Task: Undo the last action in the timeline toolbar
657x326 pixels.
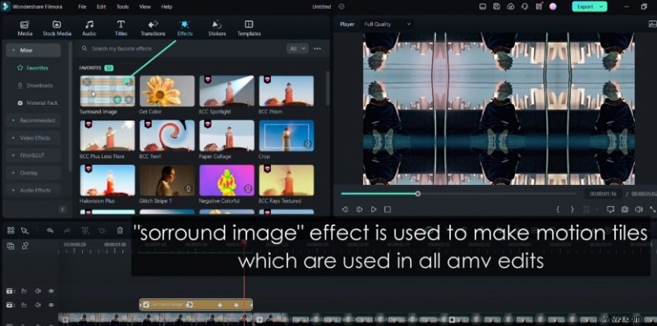Action: tap(50, 230)
